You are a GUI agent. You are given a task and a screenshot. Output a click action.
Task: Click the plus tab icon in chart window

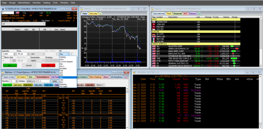[x=100, y=14]
